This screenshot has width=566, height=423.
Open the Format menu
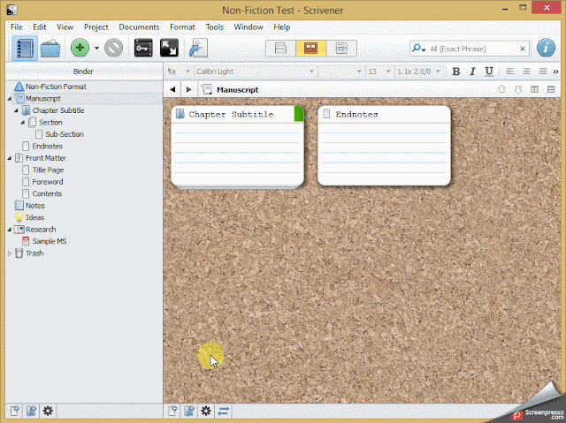tap(182, 27)
